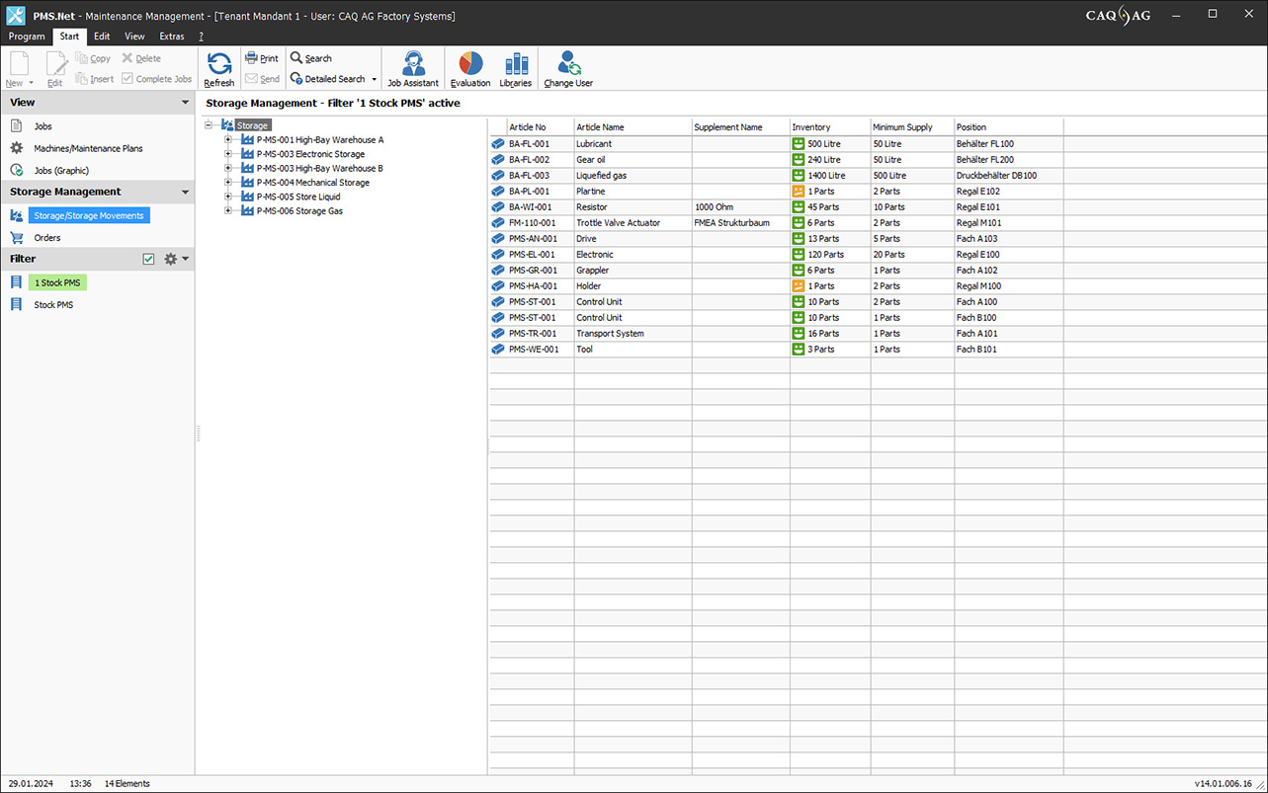Click the Filter settings gear icon

170,259
